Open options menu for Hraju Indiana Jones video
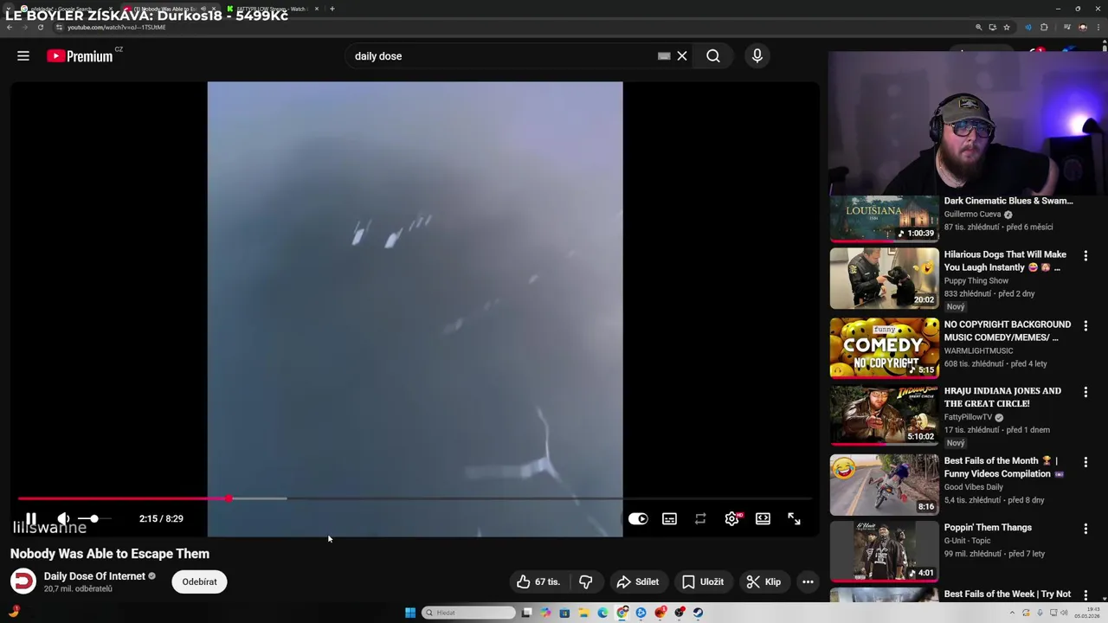Viewport: 1108px width, 623px height. click(1085, 392)
